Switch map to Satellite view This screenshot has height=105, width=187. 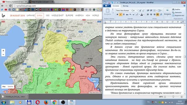click(x=11, y=87)
